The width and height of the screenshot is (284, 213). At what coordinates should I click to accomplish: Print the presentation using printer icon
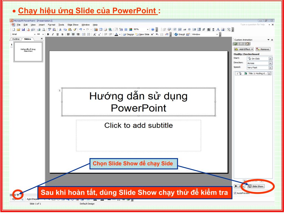39,29
